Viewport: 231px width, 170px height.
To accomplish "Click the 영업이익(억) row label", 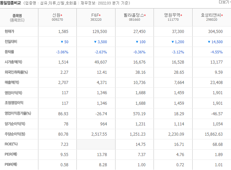I will [x=13, y=93].
